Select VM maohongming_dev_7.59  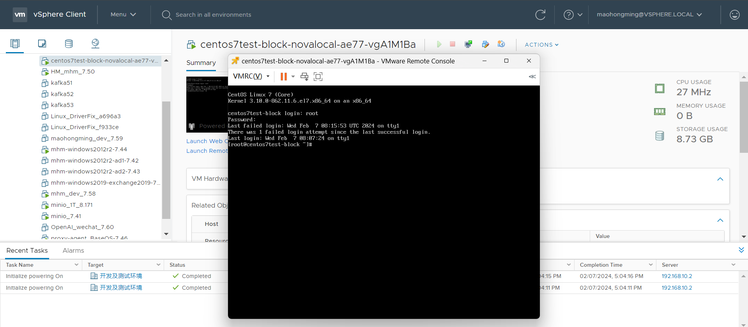pos(87,138)
